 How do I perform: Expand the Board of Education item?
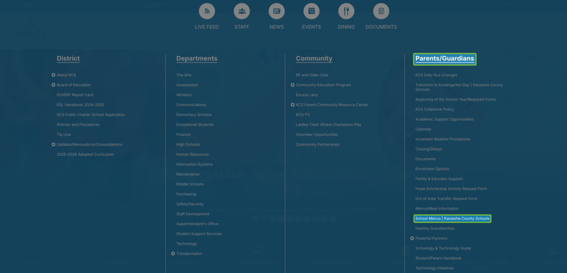coord(54,85)
